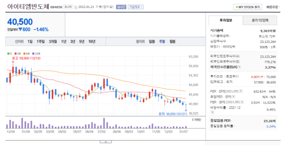Click the 동일업종 PER value 25.26배

pos(269,121)
